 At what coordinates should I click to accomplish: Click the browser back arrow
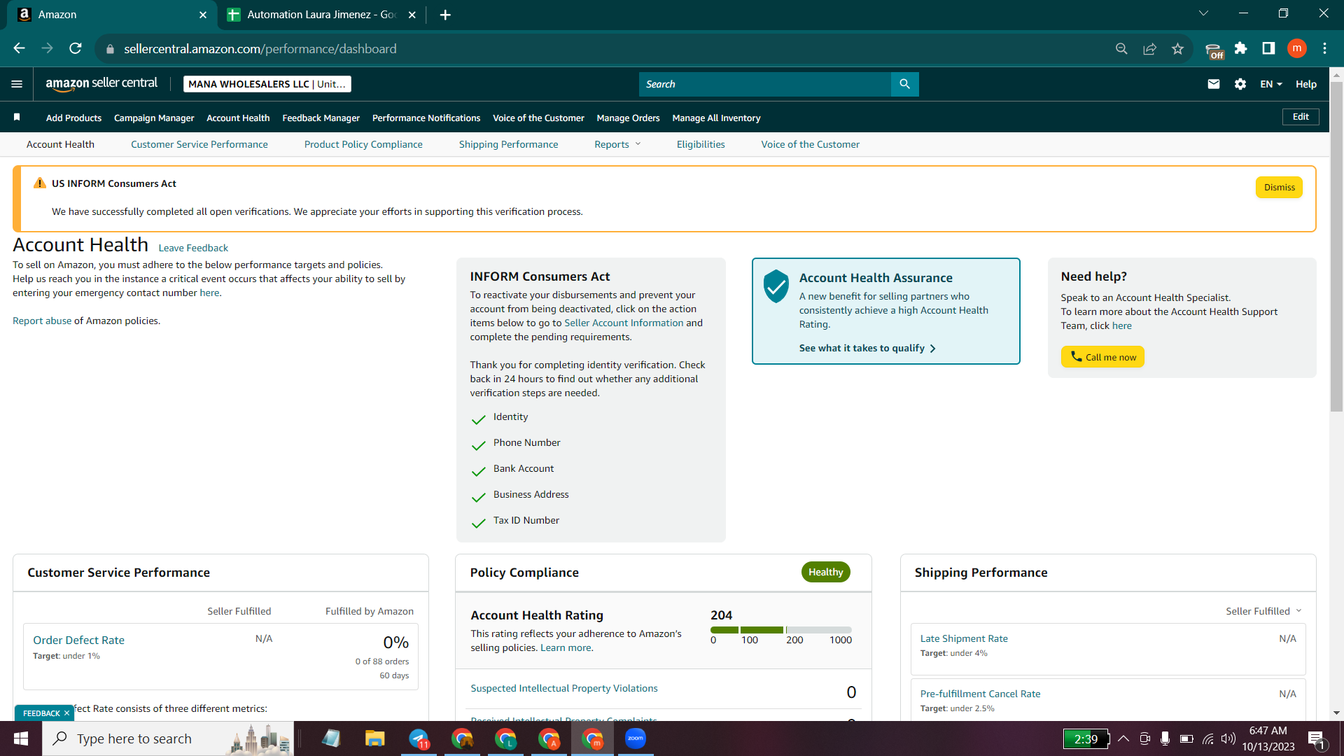click(x=19, y=48)
